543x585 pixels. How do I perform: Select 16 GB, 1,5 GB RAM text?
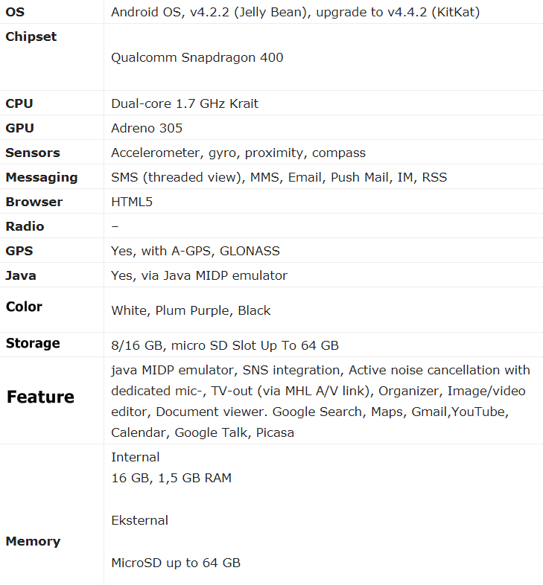[171, 478]
